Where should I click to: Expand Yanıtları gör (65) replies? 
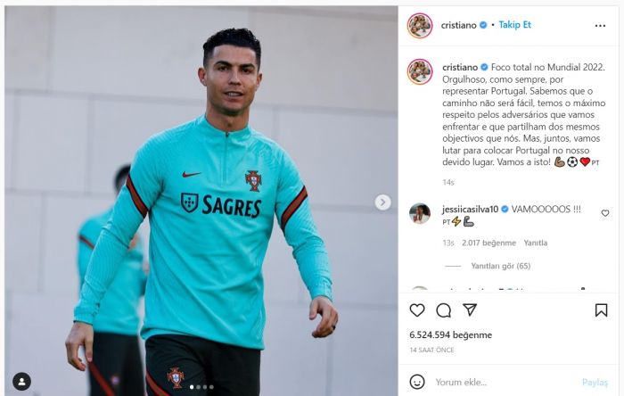(x=501, y=266)
